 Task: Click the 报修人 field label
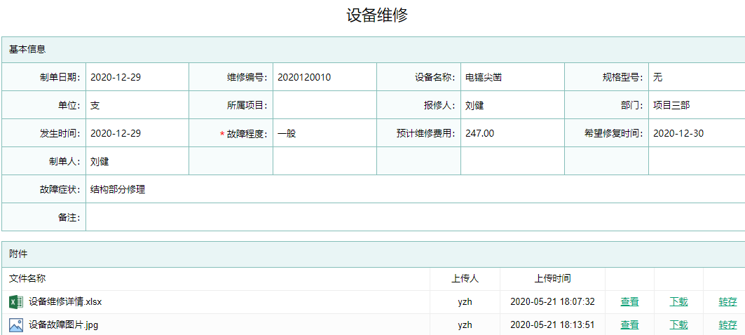[x=440, y=106]
